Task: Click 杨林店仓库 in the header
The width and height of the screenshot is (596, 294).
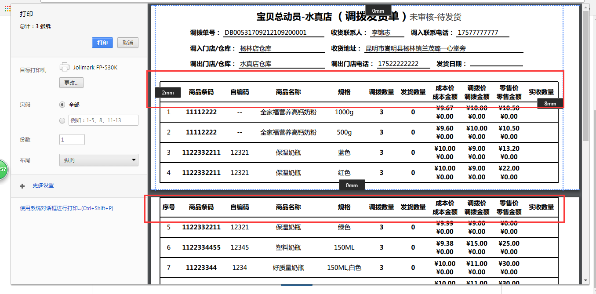Action: pyautogui.click(x=255, y=48)
